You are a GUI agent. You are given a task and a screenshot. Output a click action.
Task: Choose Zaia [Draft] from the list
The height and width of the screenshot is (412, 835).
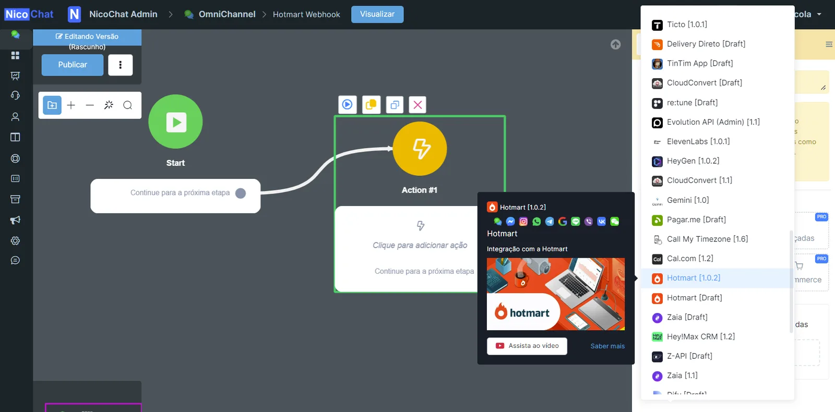pos(718,317)
